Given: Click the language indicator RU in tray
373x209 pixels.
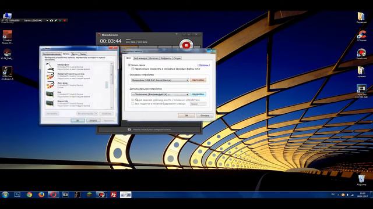Looking at the screenshot, I should pyautogui.click(x=333, y=194).
